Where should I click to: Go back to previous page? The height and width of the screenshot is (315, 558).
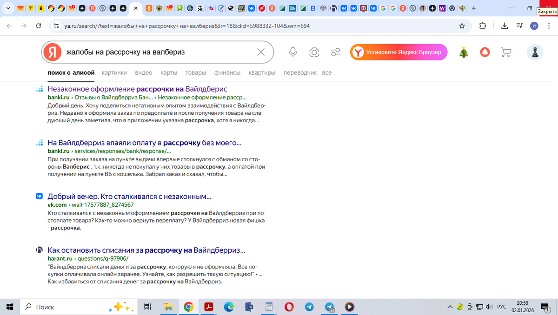pos(9,26)
